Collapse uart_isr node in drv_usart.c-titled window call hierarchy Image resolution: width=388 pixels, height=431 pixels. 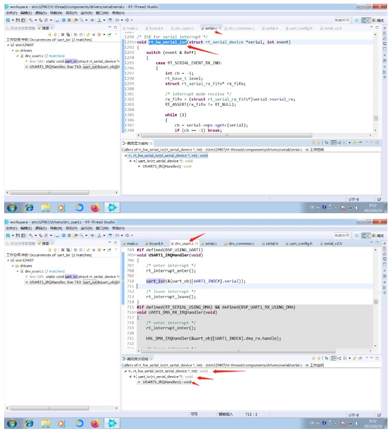pos(131,377)
